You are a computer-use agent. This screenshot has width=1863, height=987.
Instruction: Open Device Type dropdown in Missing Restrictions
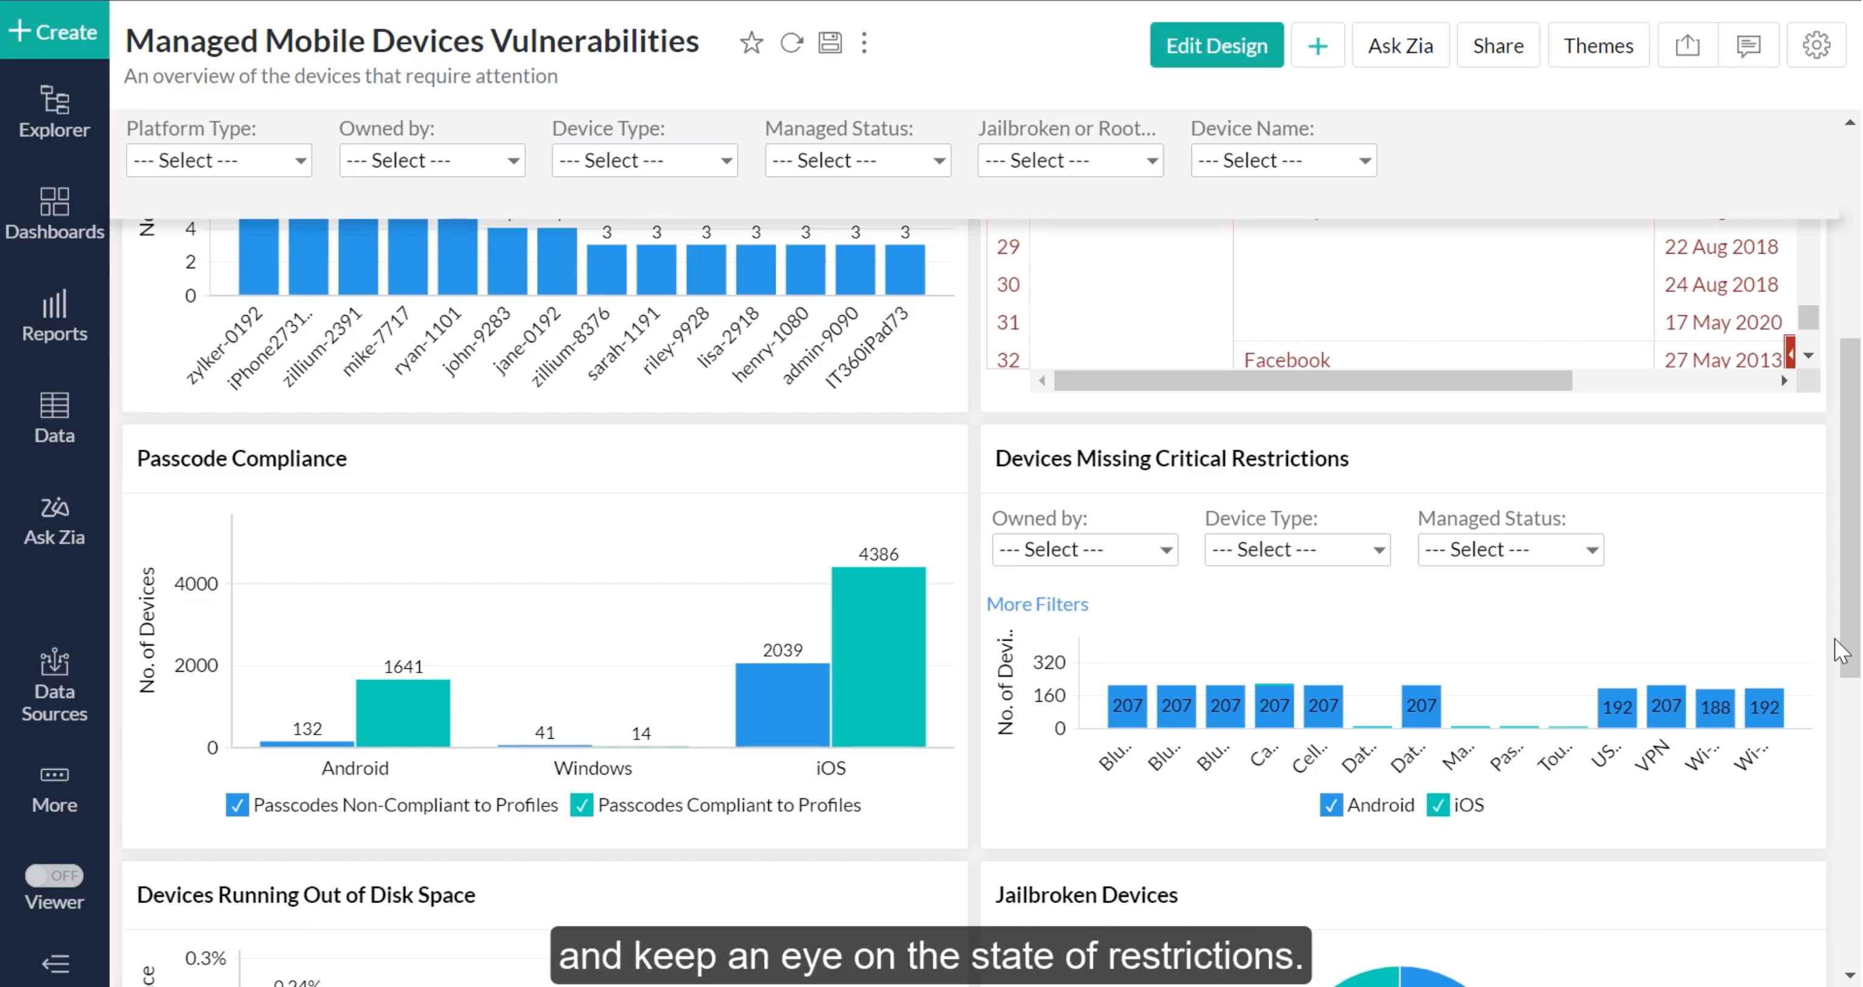tap(1297, 549)
